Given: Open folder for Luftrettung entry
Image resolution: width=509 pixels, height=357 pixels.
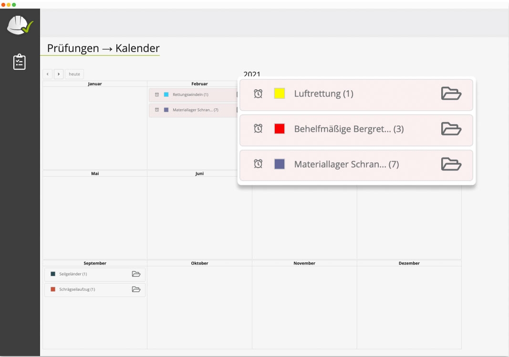Looking at the screenshot, I should tap(451, 94).
